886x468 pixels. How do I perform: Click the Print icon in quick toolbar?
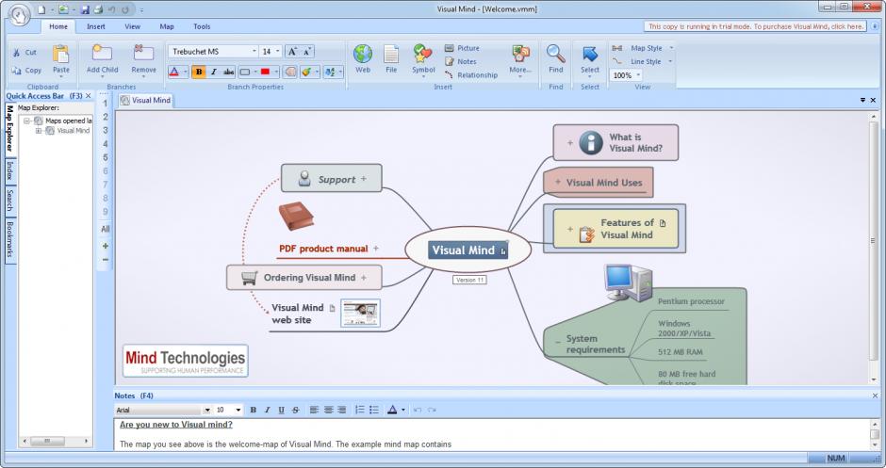tap(98, 9)
